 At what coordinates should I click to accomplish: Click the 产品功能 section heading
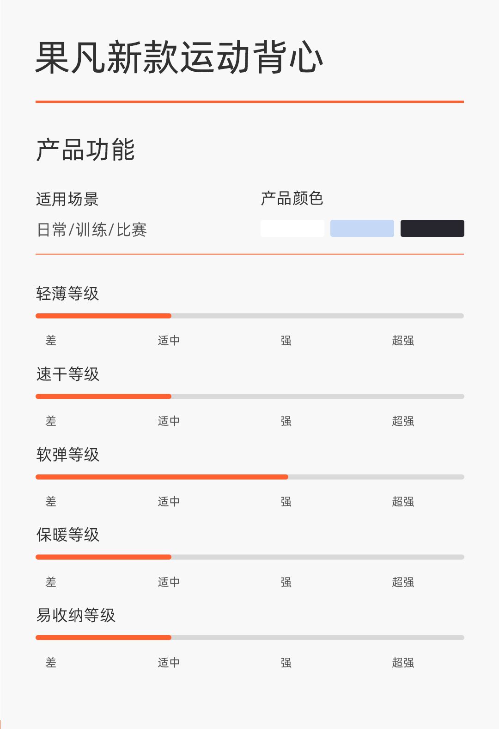click(x=85, y=150)
